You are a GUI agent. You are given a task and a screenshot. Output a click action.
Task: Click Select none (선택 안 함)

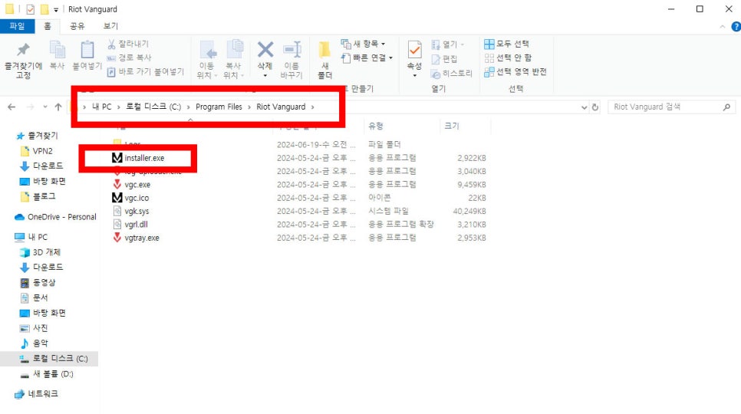coord(508,58)
